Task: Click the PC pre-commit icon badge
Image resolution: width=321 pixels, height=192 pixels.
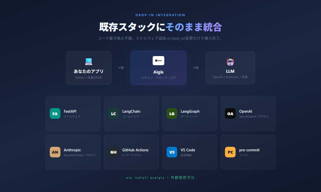Action: coord(230,152)
